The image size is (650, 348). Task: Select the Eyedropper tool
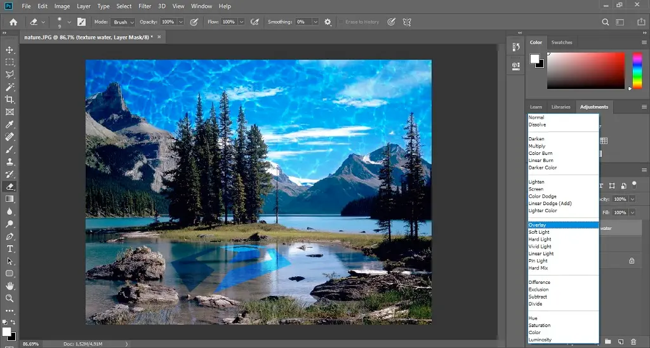[10, 124]
